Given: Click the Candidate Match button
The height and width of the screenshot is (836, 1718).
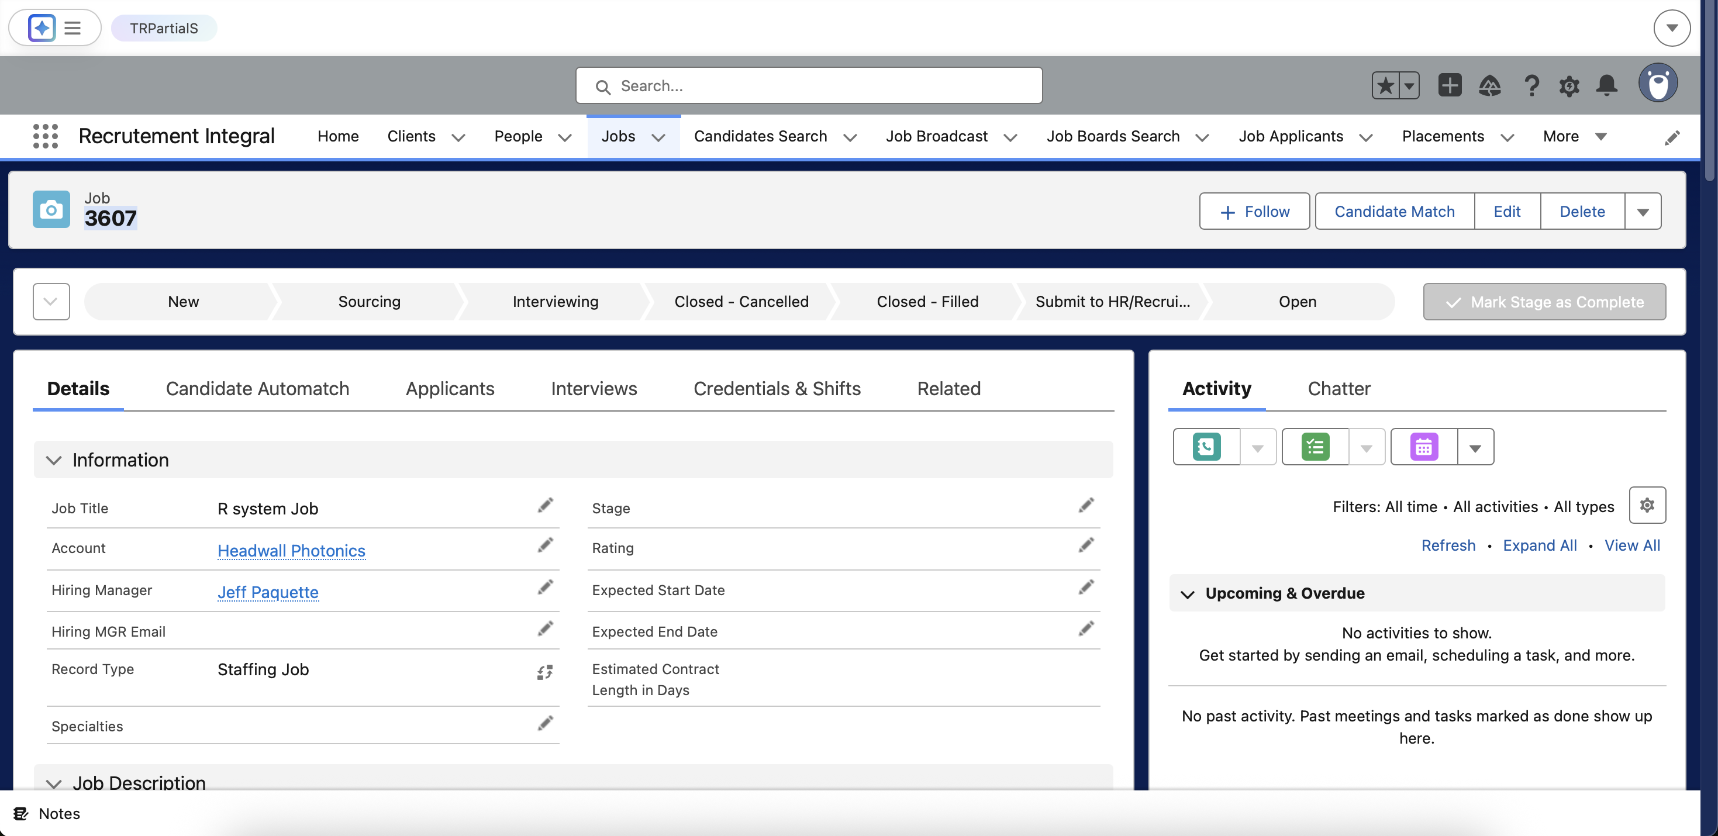Looking at the screenshot, I should [1394, 212].
